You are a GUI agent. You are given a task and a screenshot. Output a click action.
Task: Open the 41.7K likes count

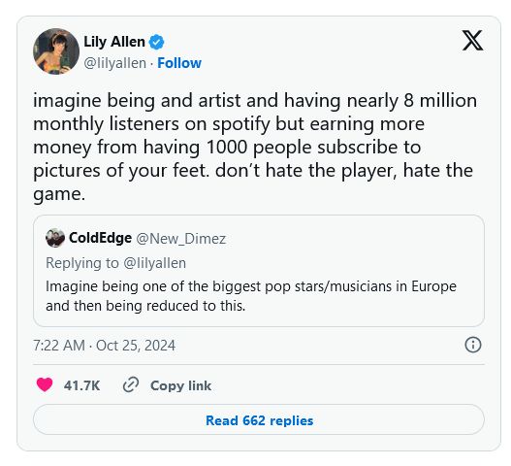click(x=81, y=385)
